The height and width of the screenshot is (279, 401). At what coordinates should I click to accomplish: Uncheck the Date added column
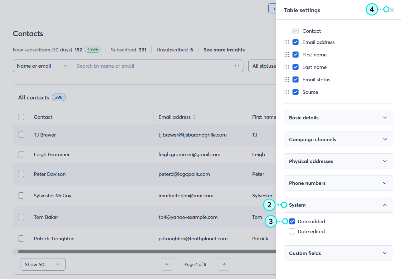click(x=292, y=221)
